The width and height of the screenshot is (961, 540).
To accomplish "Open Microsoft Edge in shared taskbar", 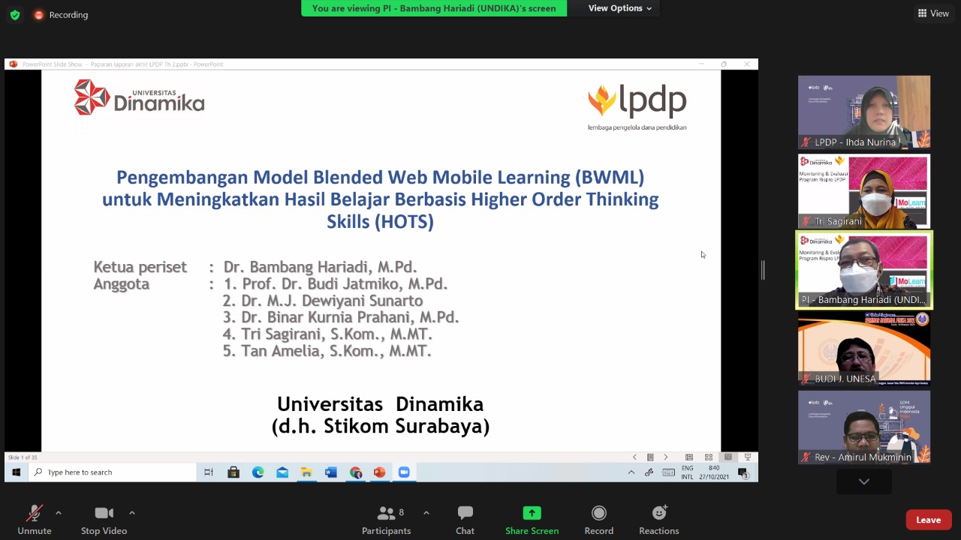I will [258, 472].
